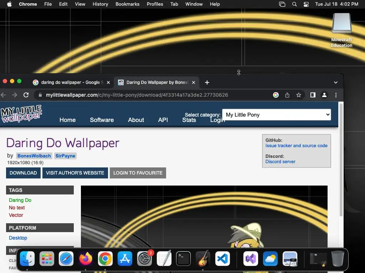This screenshot has height=273, width=365.
Task: Open author BonesWolbach link
Action: pos(34,156)
